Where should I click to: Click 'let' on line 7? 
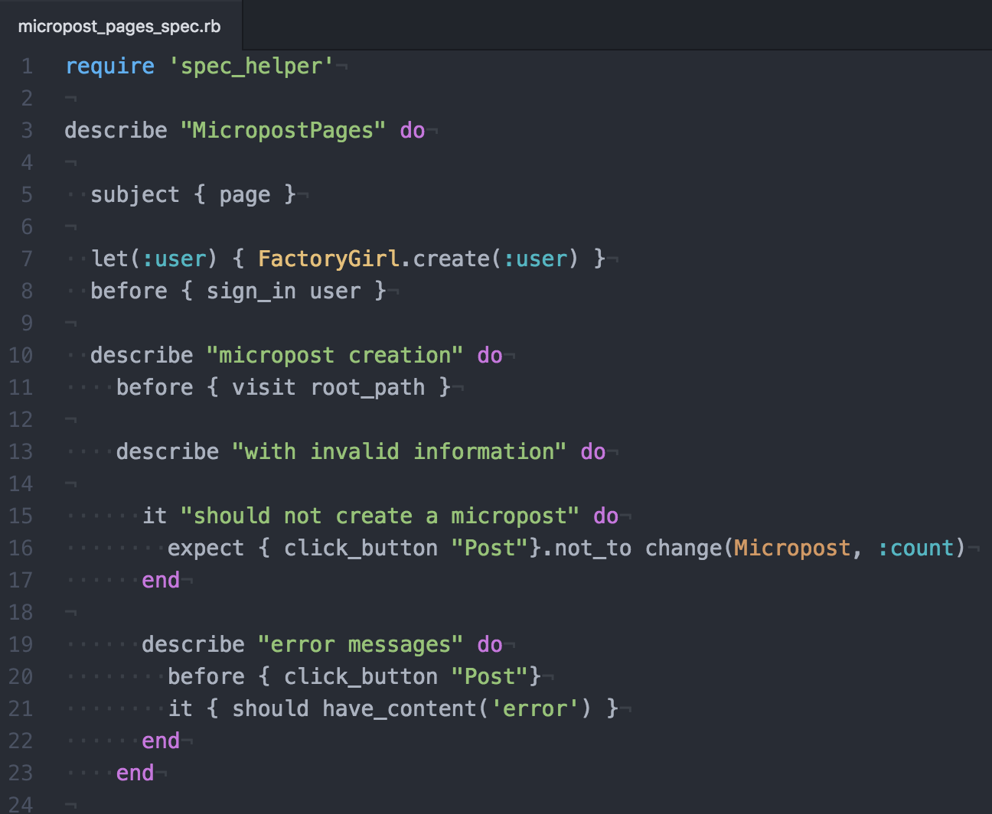pyautogui.click(x=109, y=259)
